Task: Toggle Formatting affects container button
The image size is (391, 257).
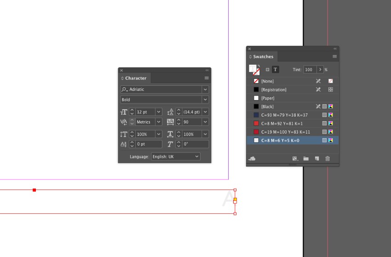Action: (x=267, y=70)
